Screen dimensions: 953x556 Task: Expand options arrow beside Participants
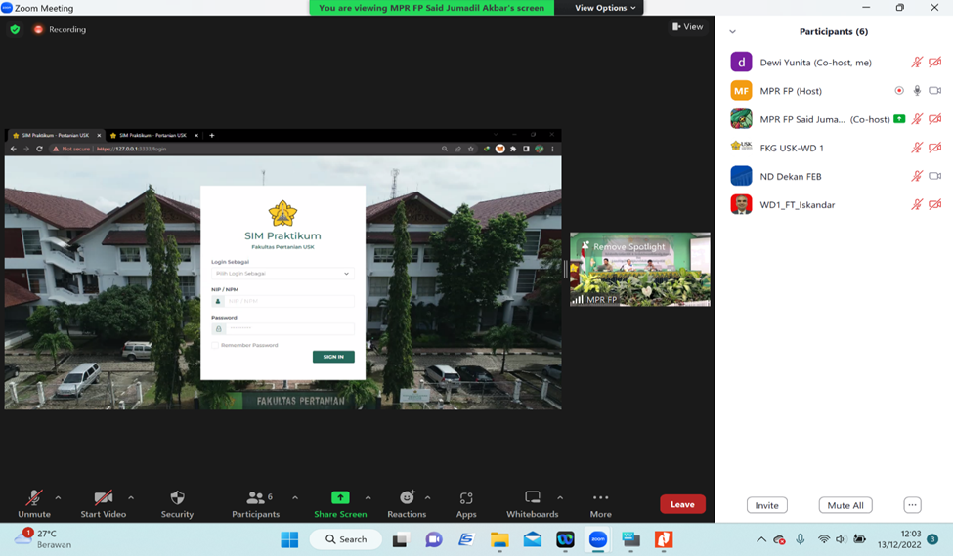[295, 497]
